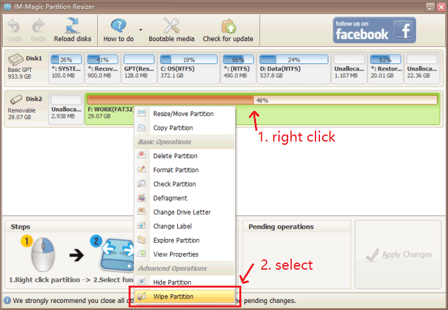Click the Format Partition pencil icon
448x310 pixels.
[x=141, y=169]
